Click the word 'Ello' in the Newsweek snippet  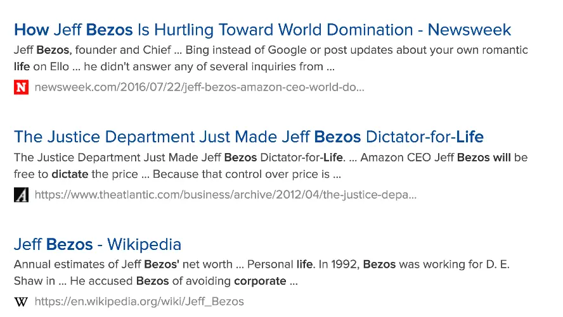tap(61, 66)
